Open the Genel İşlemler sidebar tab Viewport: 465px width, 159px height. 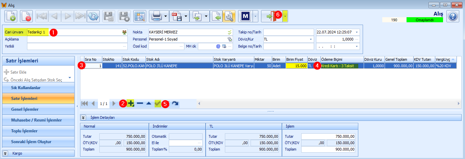click(x=38, y=109)
